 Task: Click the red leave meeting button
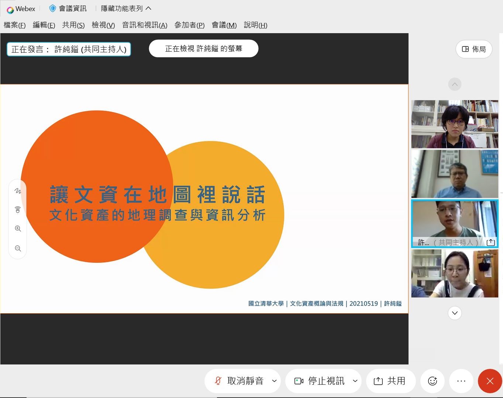[x=490, y=381]
